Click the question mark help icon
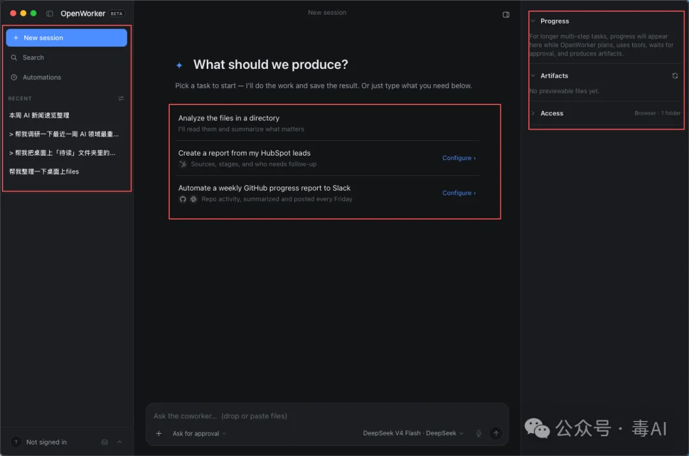This screenshot has width=689, height=456. pyautogui.click(x=16, y=442)
